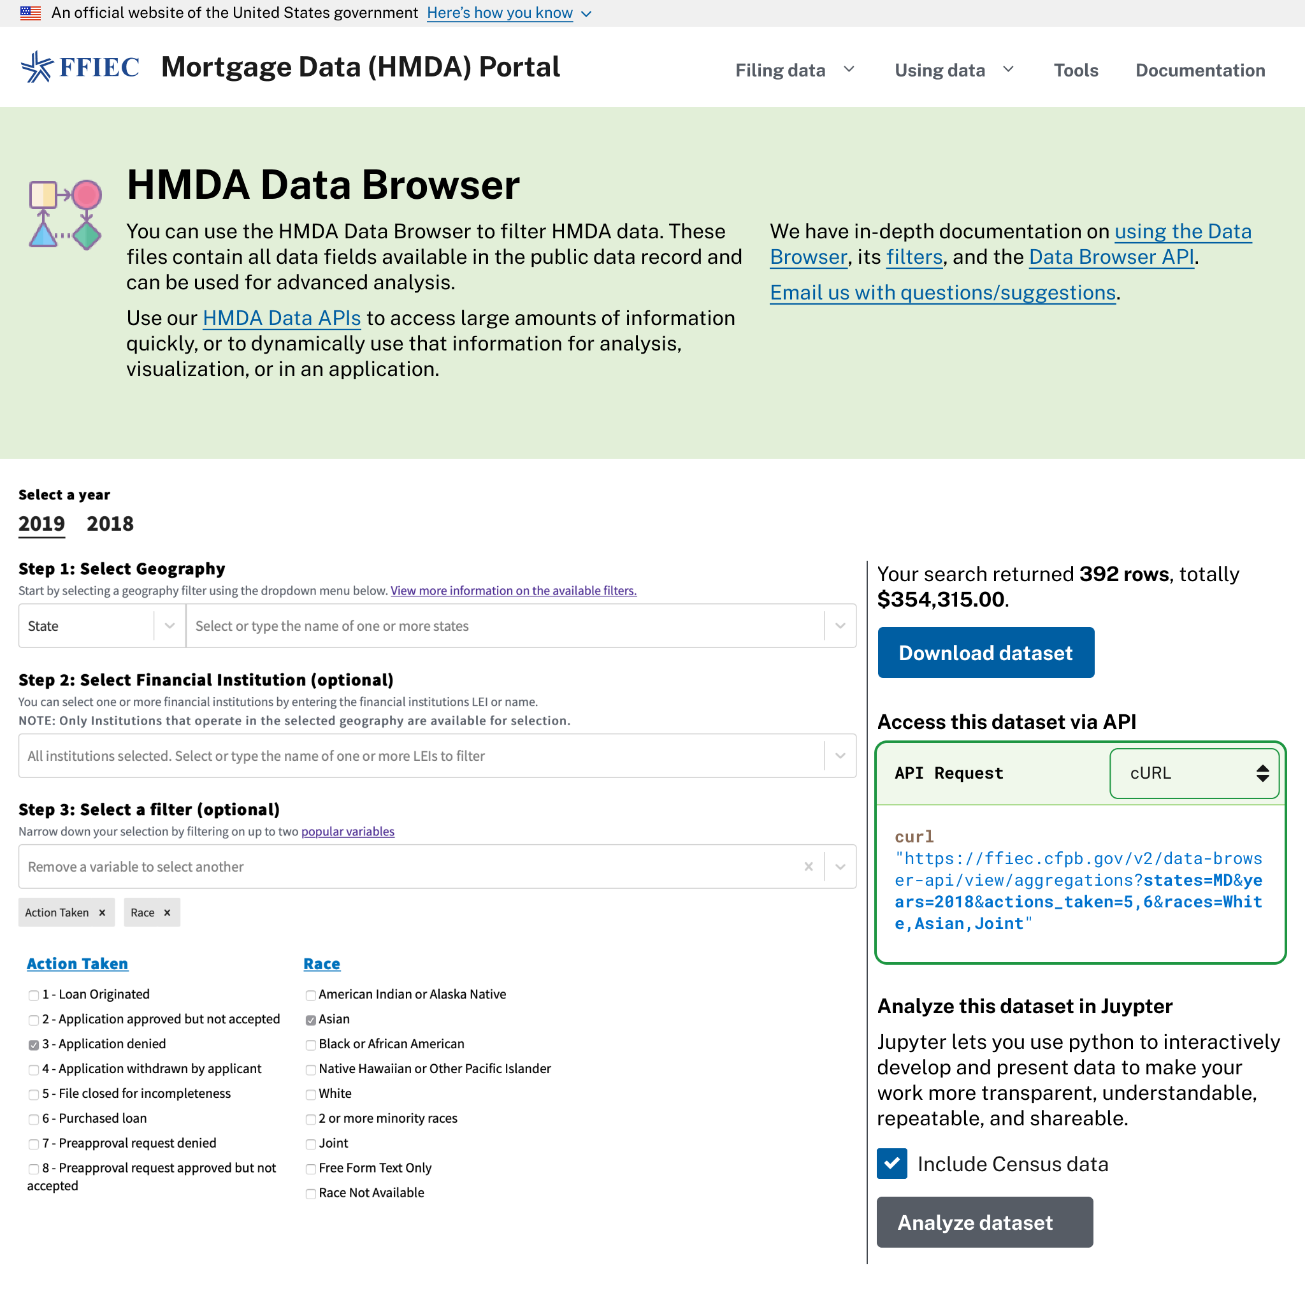The image size is (1305, 1305).
Task: Switch to the 2018 year tab
Action: (x=109, y=523)
